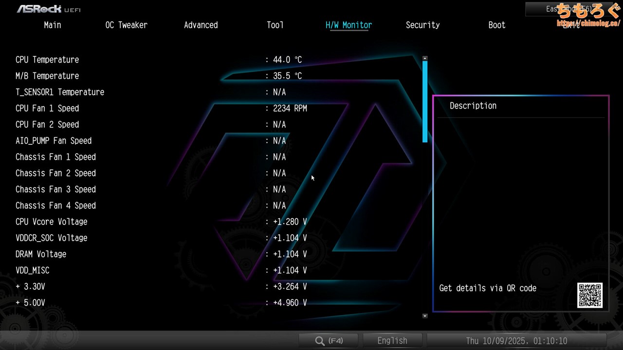Select CPU Fan 1 Speed entry
This screenshot has height=350, width=623.
pos(47,108)
